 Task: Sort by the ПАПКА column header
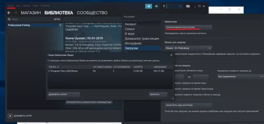pos(53,67)
